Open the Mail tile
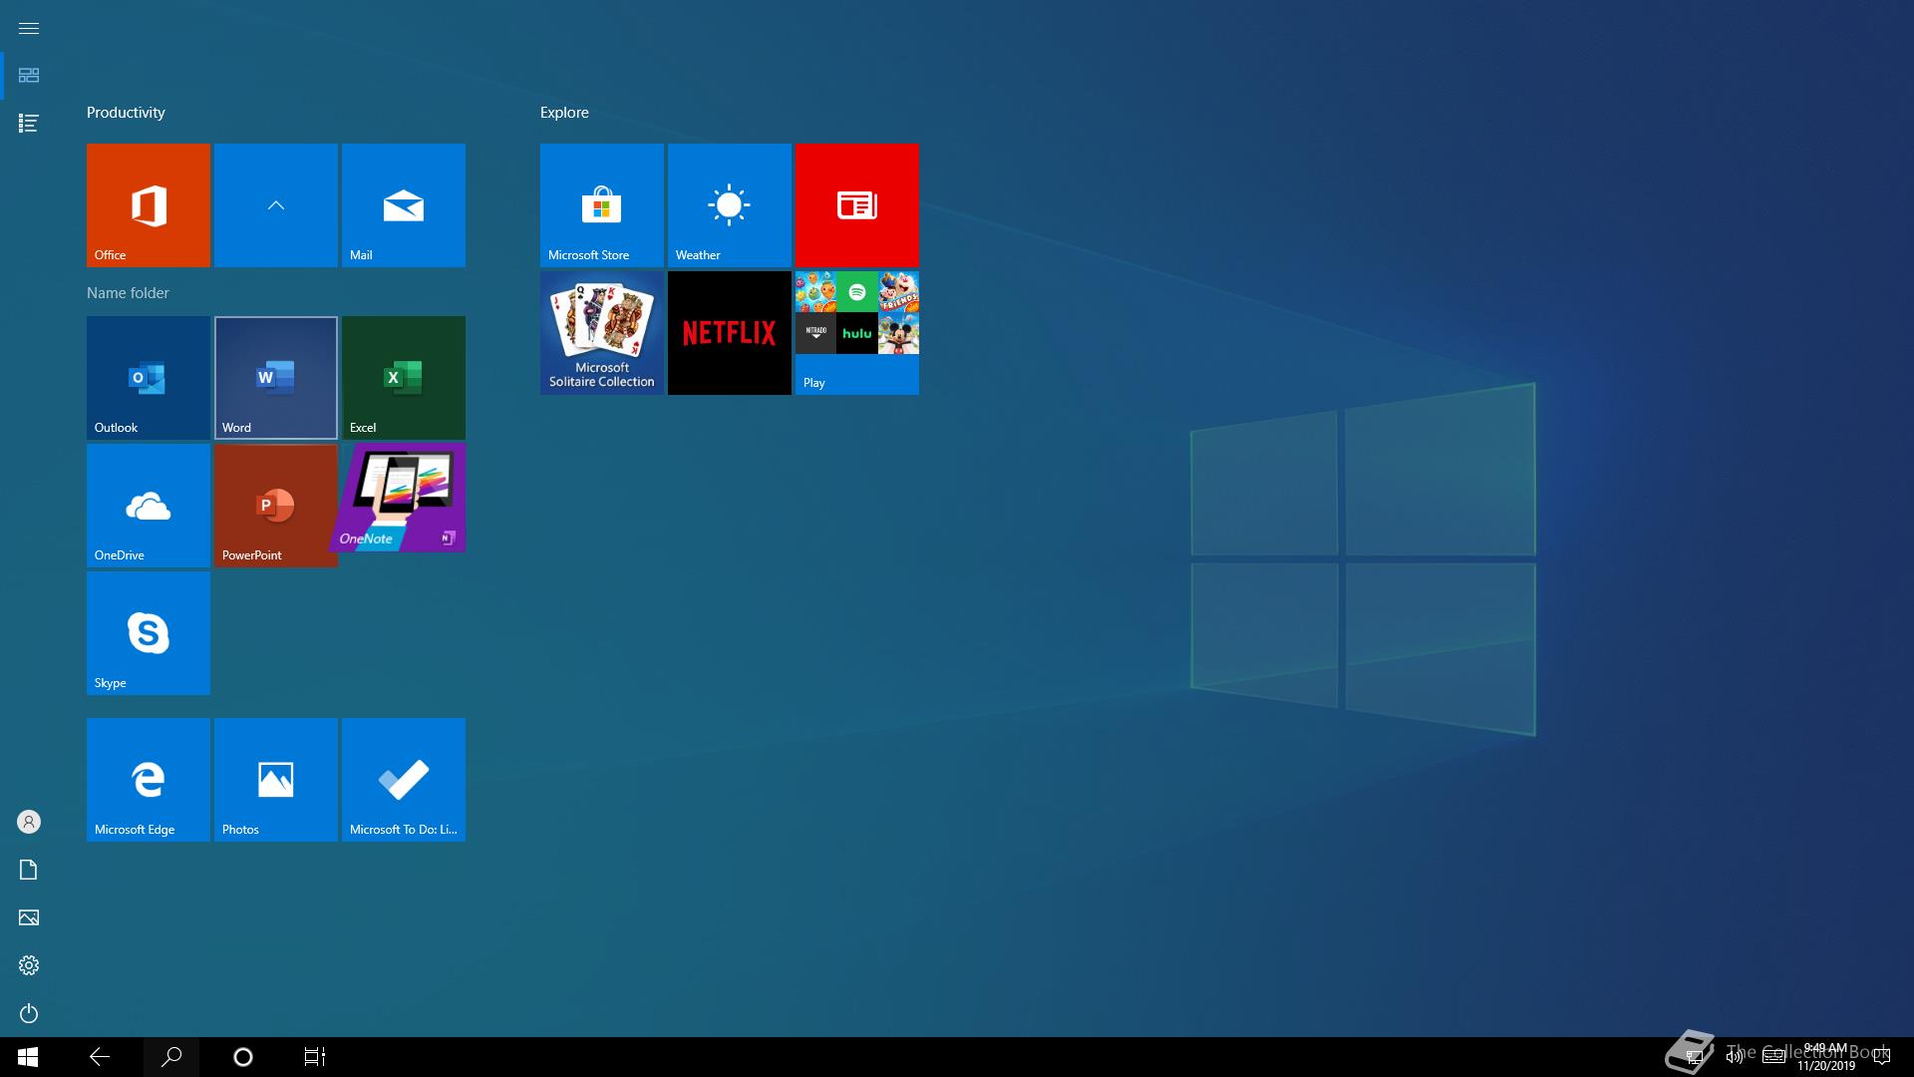 click(404, 205)
